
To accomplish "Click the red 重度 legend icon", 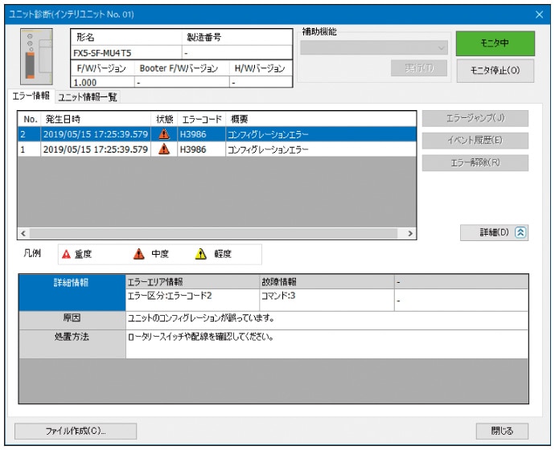I will tap(67, 254).
